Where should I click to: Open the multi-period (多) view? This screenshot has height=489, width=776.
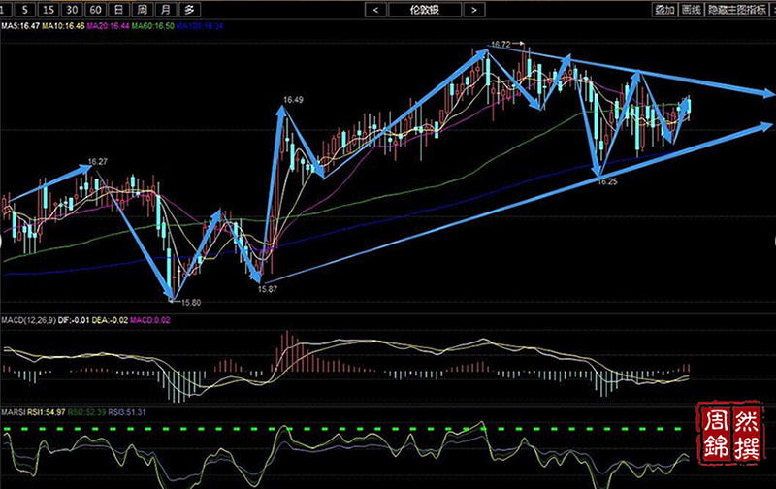(x=189, y=10)
